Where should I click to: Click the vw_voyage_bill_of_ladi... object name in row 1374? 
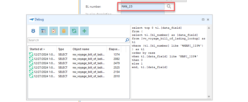point(88,54)
